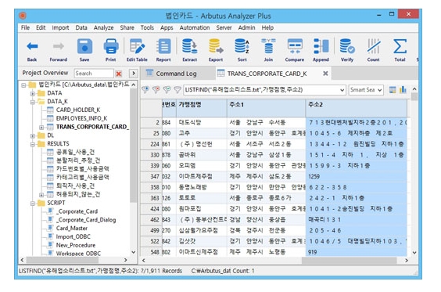Open the Analyze menu
441x292 pixels.
tap(103, 27)
